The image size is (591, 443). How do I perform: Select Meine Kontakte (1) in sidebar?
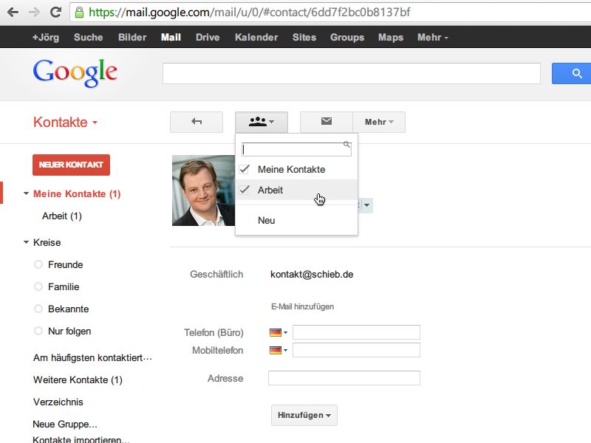(x=77, y=193)
